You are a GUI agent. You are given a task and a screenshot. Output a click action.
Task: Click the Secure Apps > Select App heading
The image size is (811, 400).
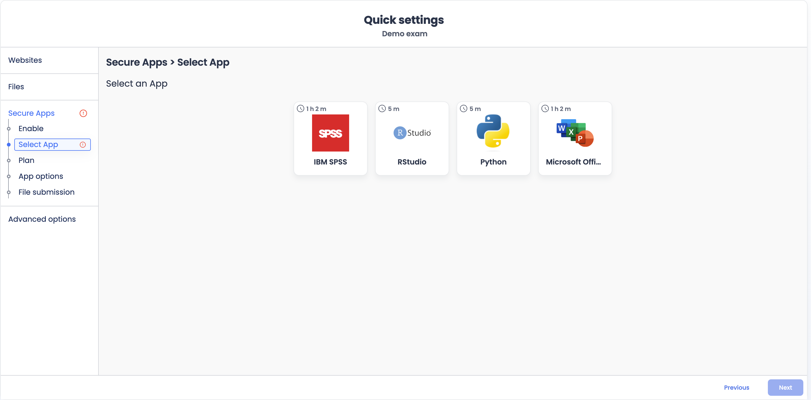(x=168, y=62)
